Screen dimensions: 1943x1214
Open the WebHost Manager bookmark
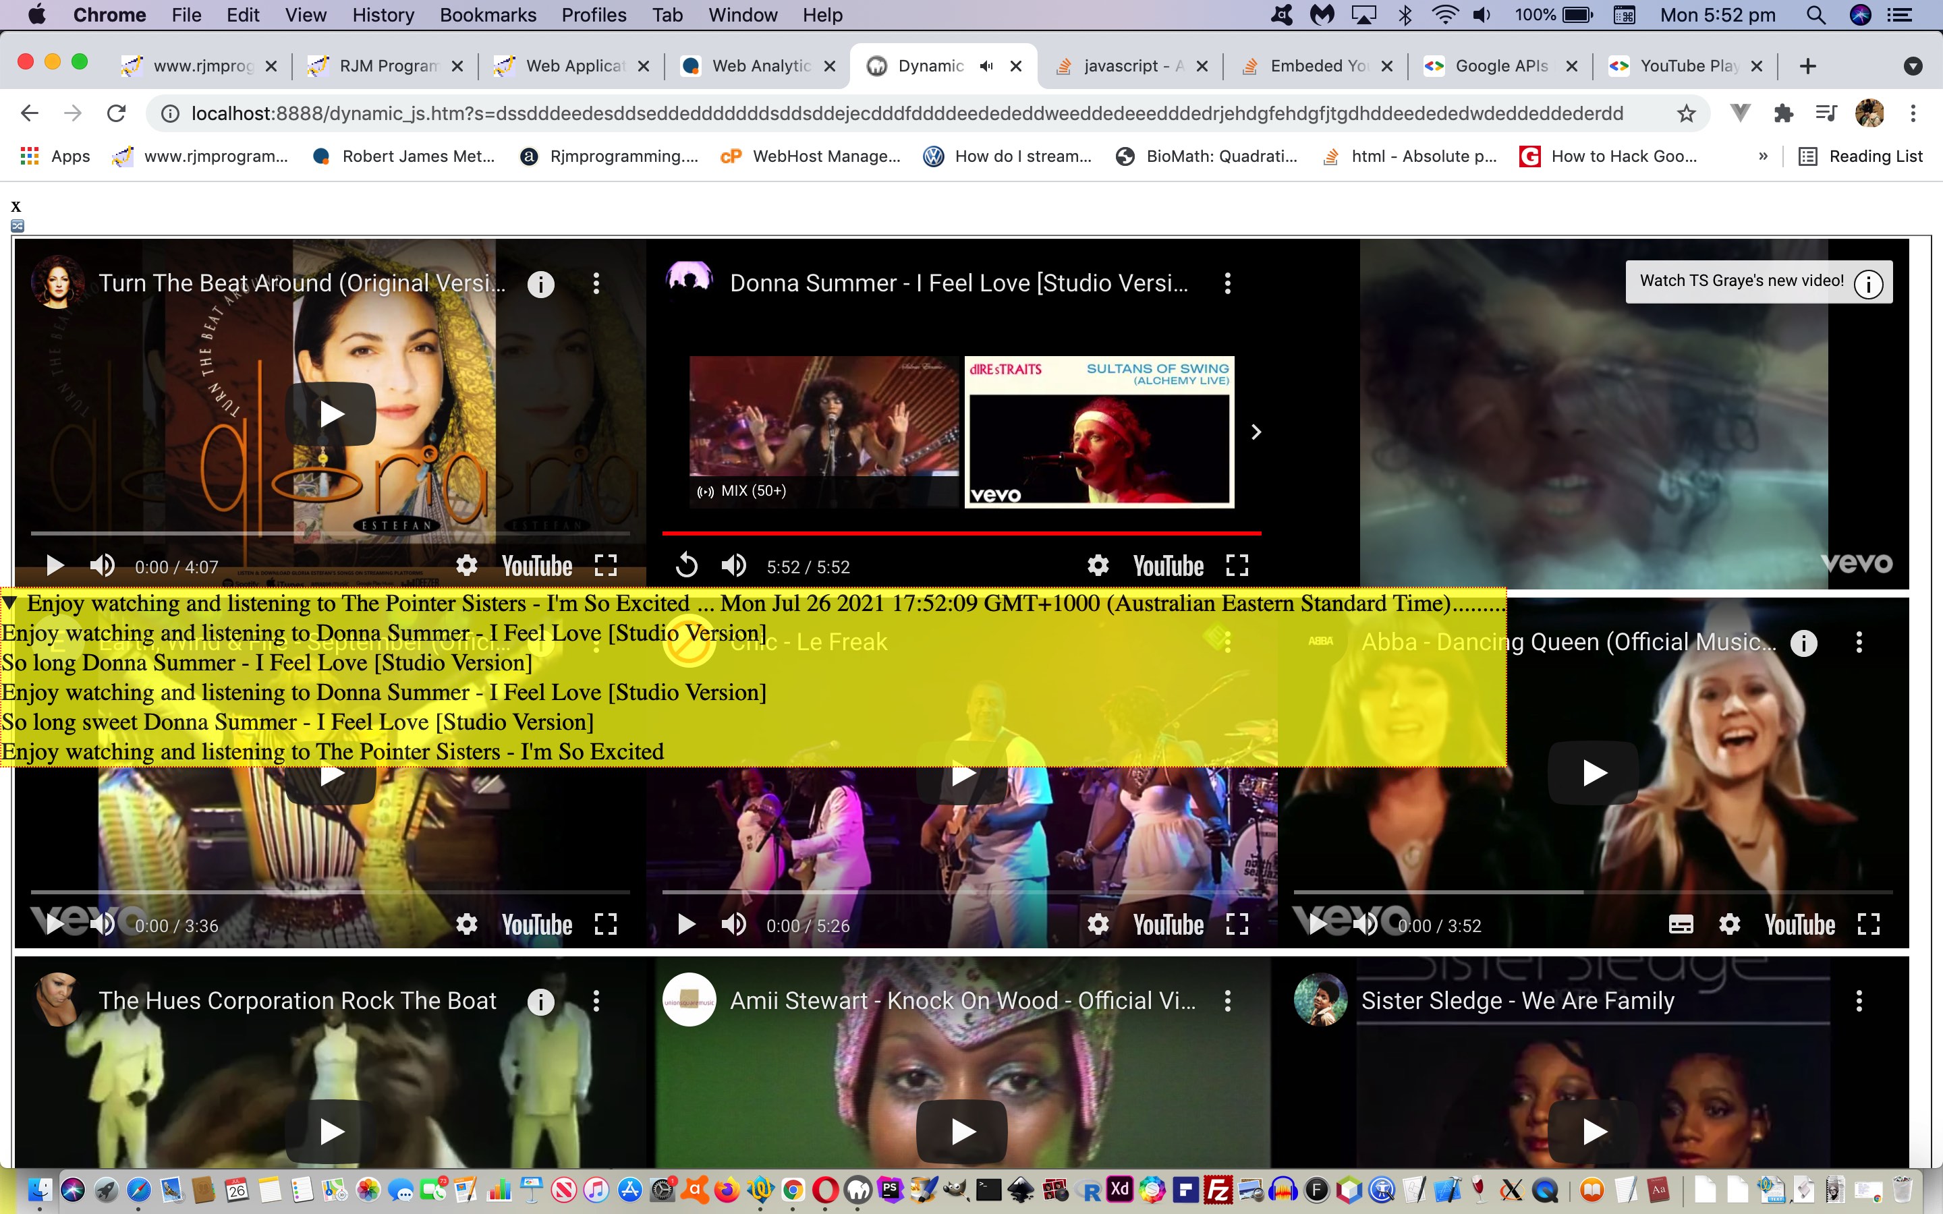click(811, 156)
